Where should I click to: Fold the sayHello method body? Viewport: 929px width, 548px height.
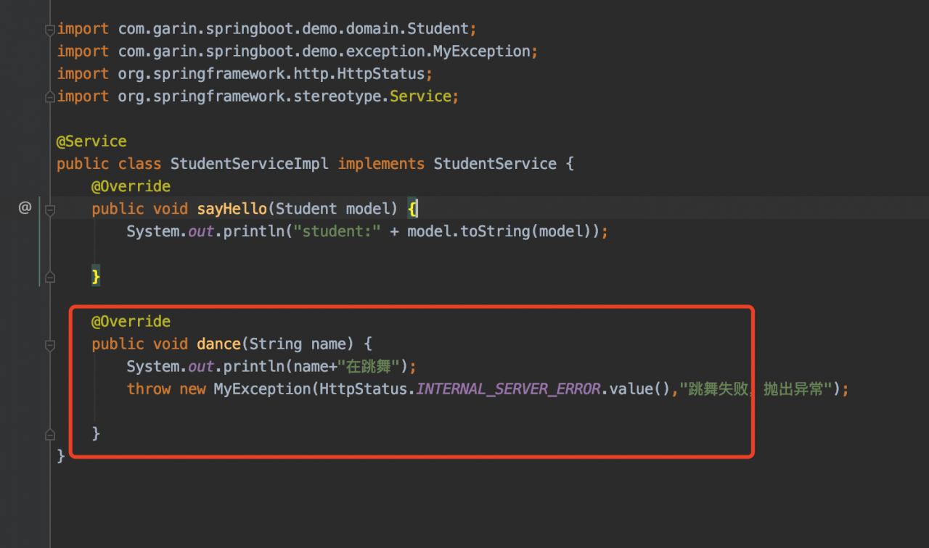[x=49, y=210]
